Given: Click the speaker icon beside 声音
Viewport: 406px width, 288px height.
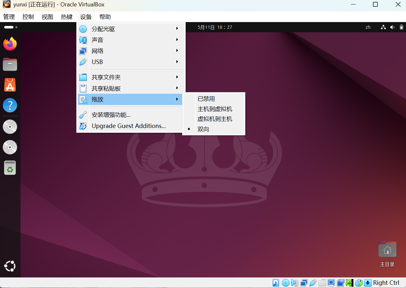Looking at the screenshot, I should [x=83, y=40].
